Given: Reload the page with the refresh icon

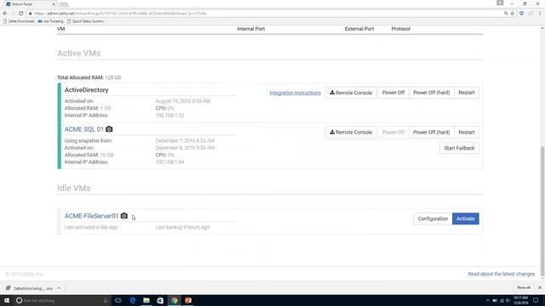Looking at the screenshot, I should click(x=20, y=14).
